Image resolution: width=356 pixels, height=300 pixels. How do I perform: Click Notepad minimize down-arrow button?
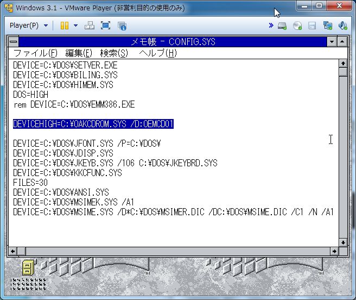(332, 42)
